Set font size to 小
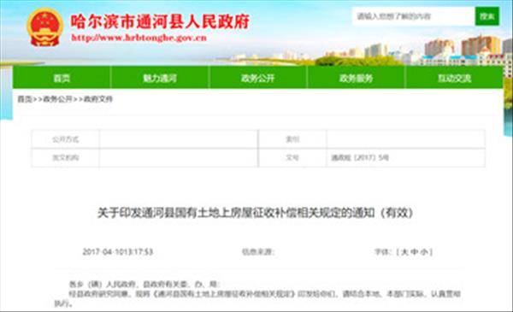This screenshot has height=312, width=513. pyautogui.click(x=424, y=252)
